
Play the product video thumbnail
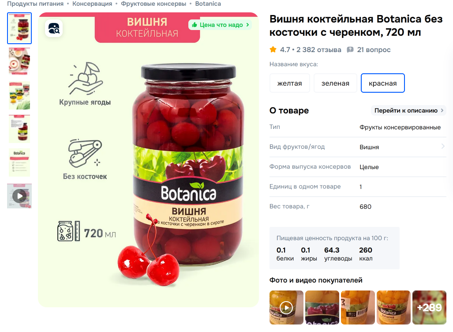pyautogui.click(x=19, y=196)
